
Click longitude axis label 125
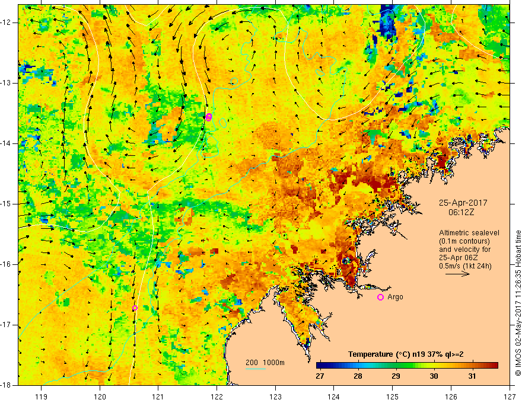(393, 396)
